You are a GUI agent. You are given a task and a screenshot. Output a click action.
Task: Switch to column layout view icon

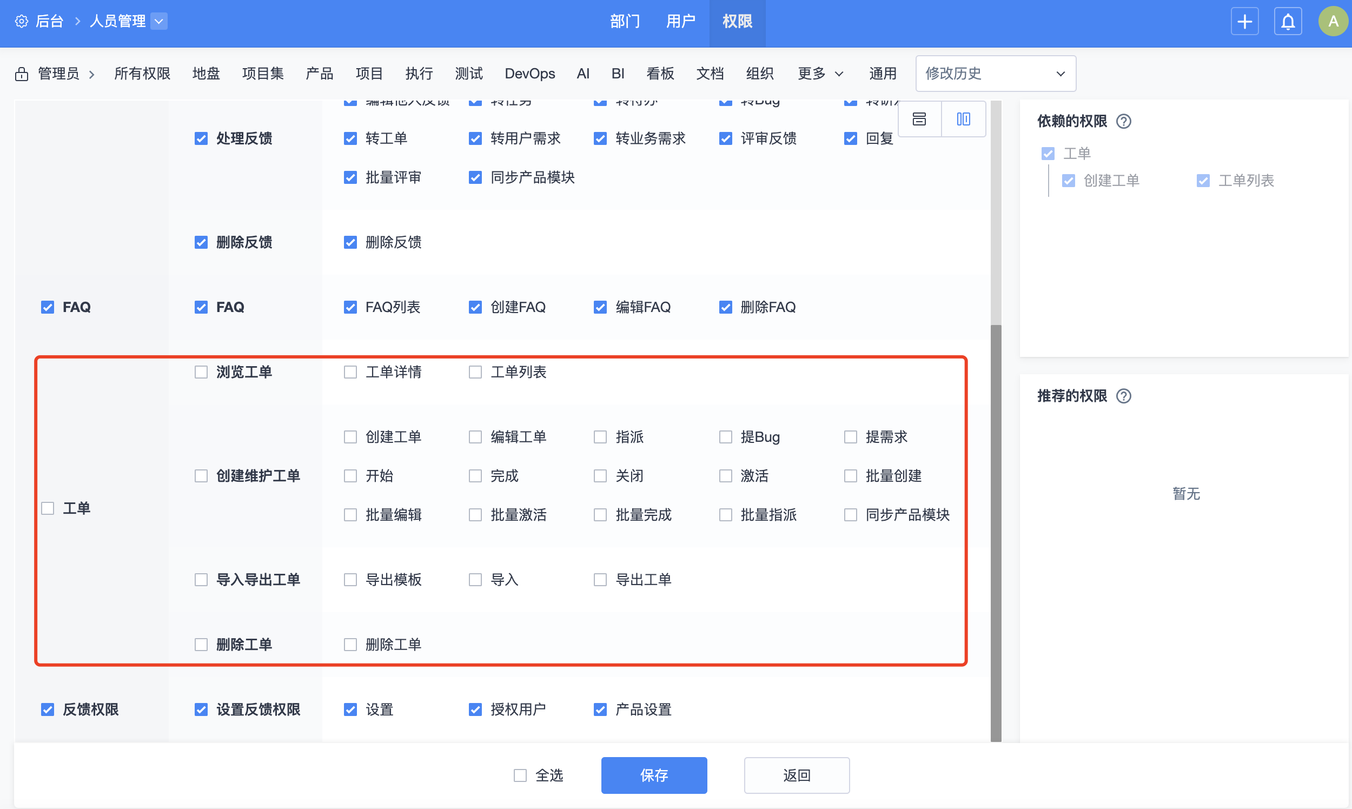(x=963, y=119)
